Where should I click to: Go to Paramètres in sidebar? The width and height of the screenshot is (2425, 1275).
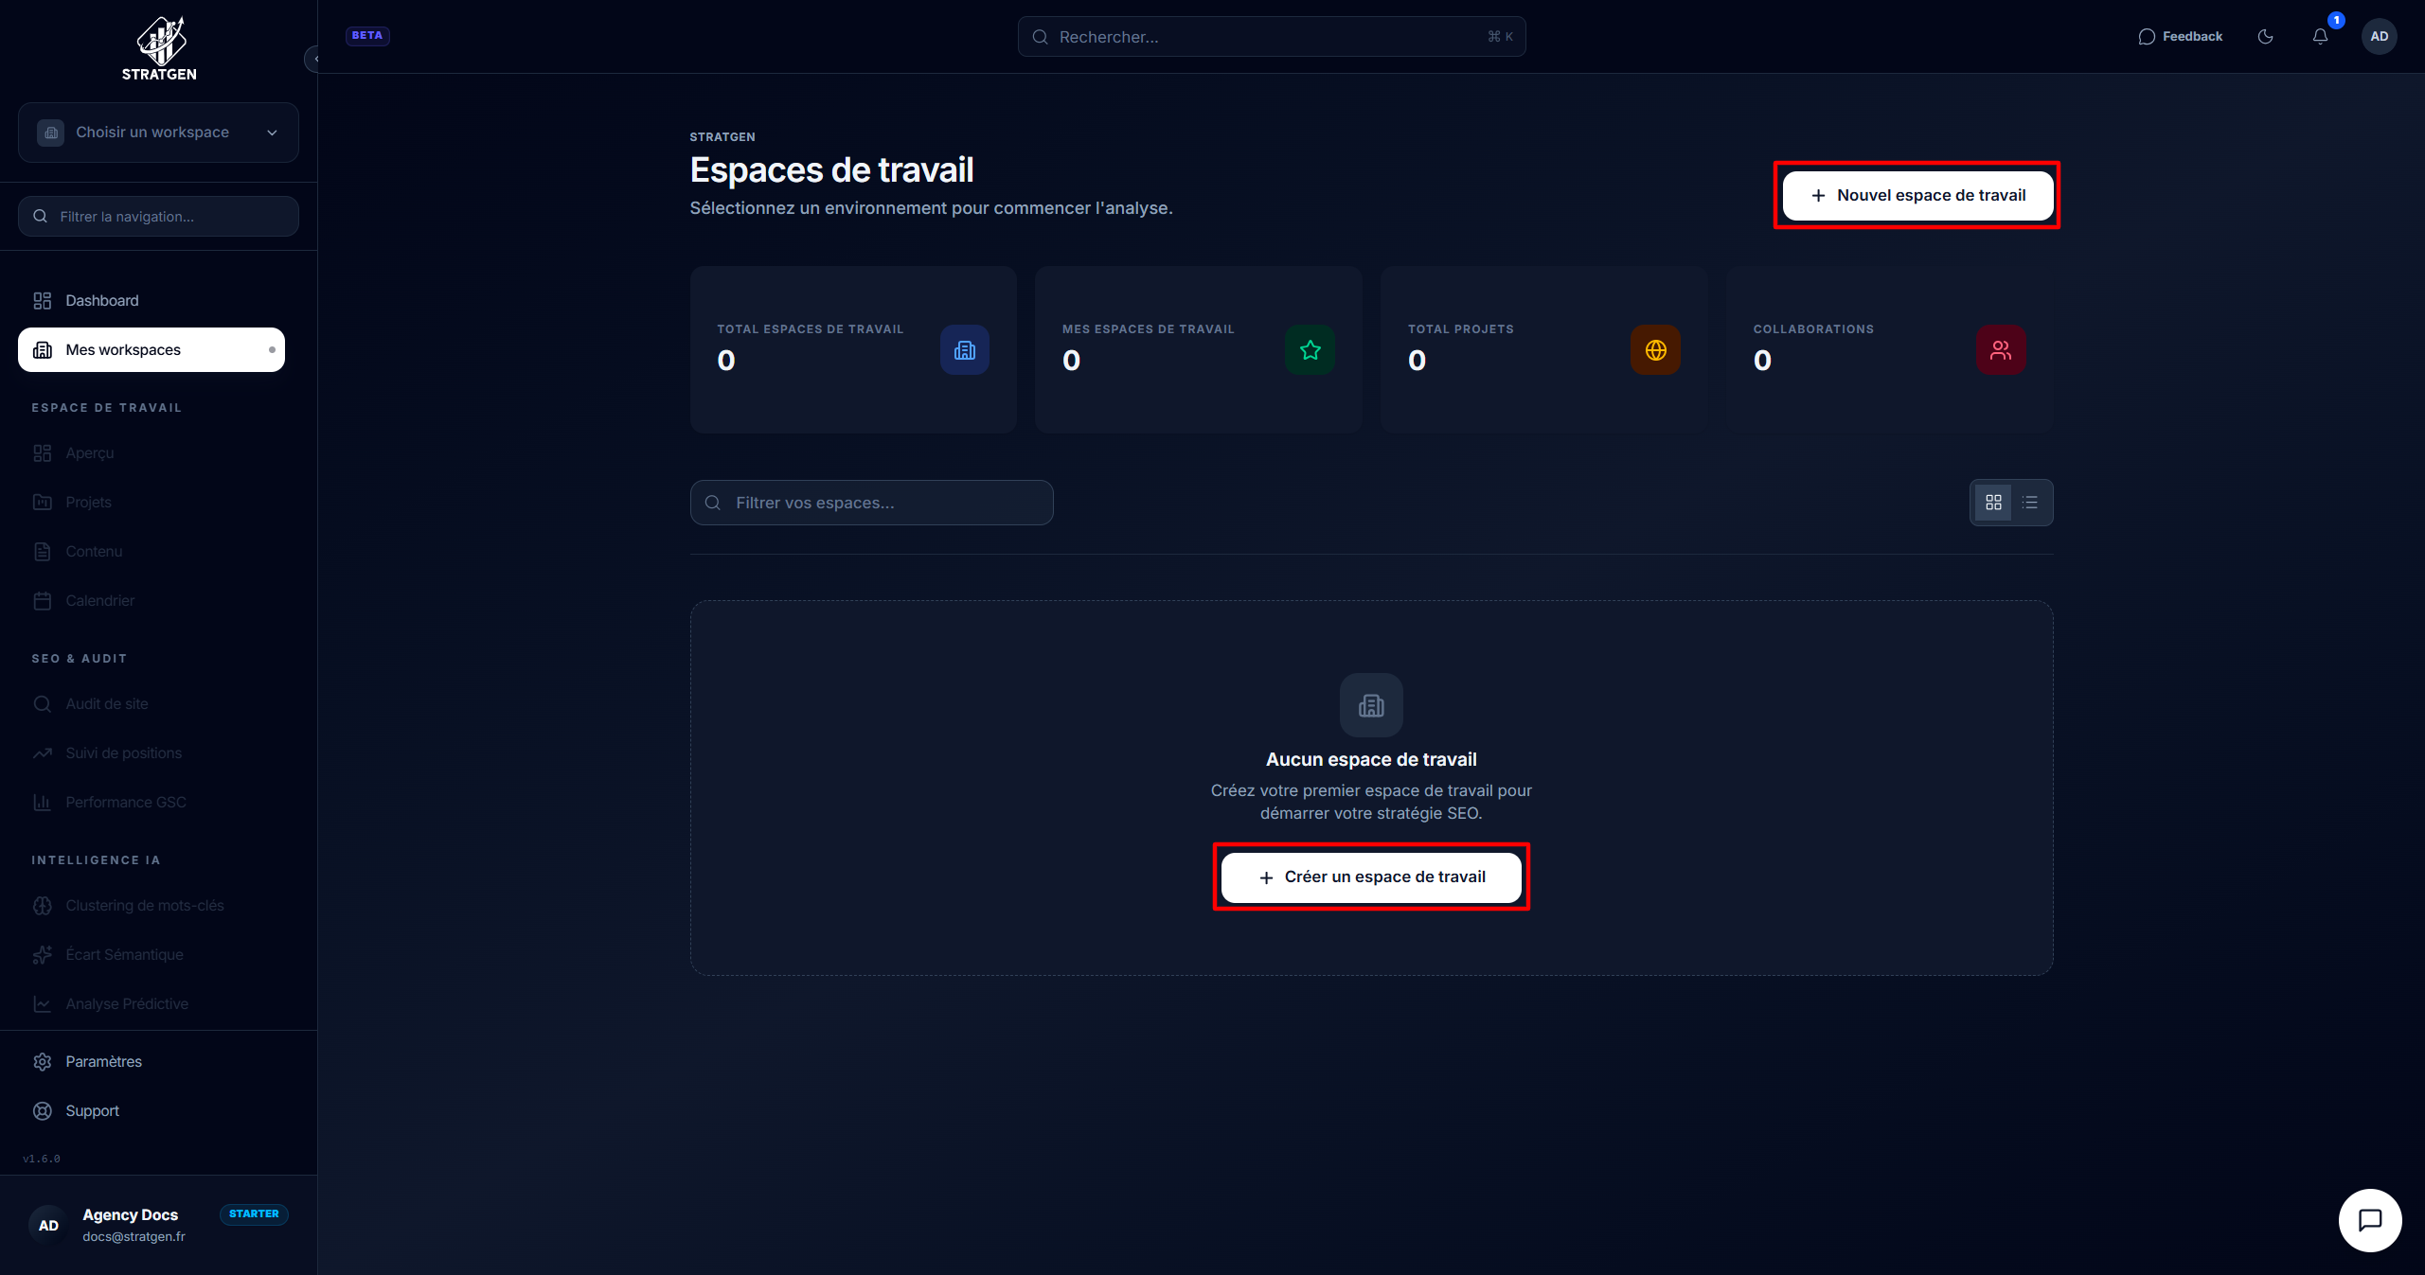103,1062
